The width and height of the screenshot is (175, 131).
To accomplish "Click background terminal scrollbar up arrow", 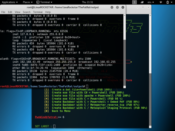I will point(150,15).
